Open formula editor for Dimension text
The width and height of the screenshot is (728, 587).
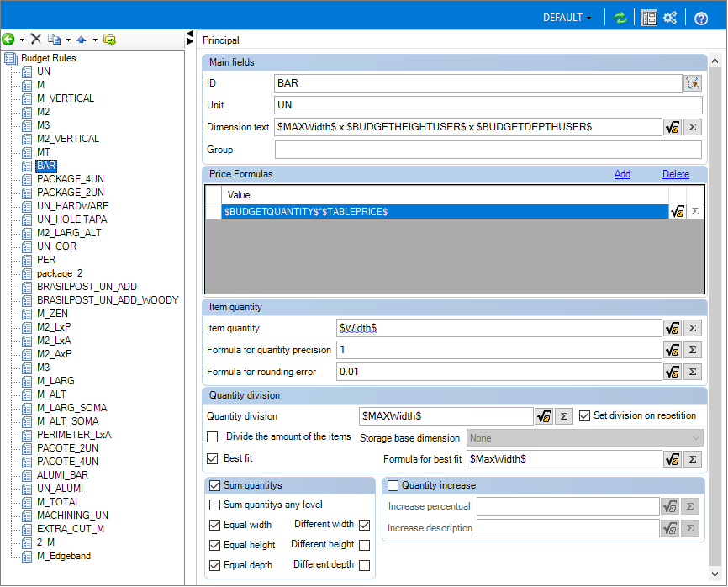[673, 127]
